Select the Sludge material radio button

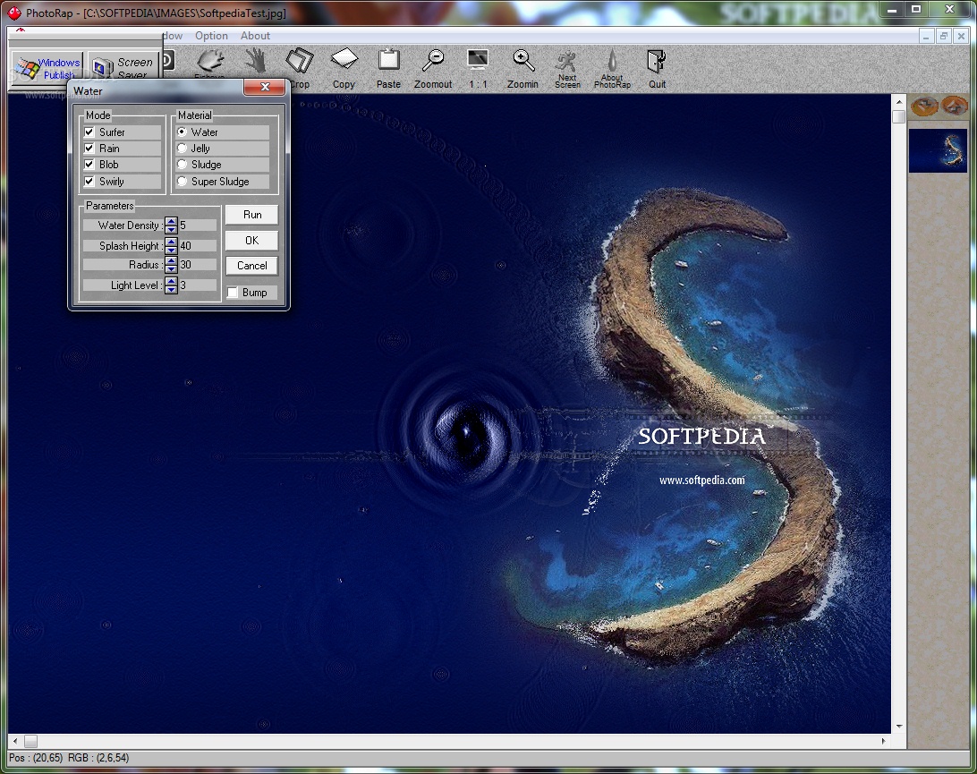pyautogui.click(x=182, y=165)
